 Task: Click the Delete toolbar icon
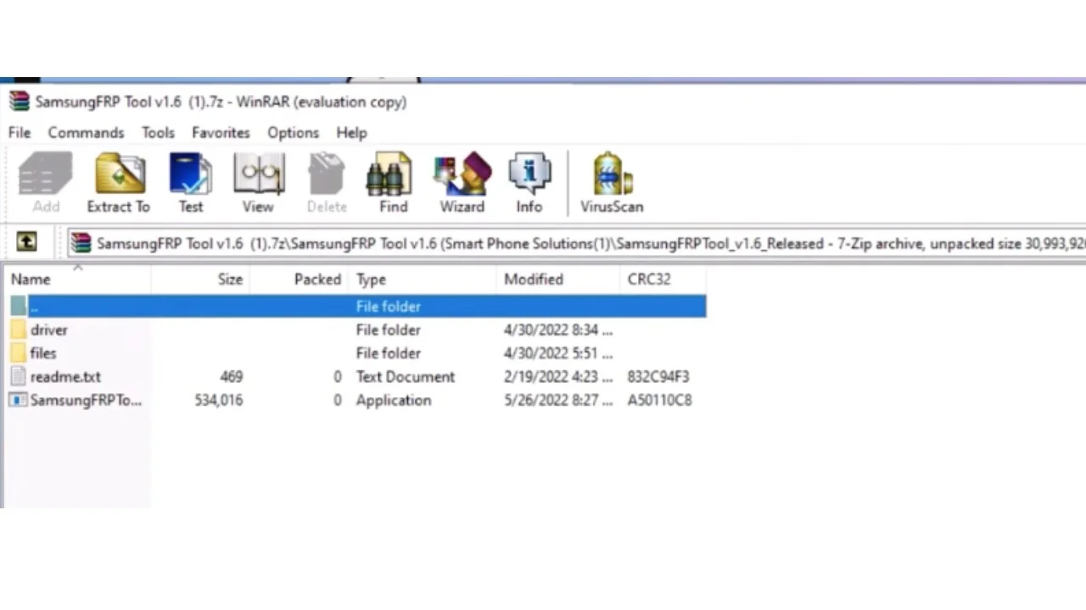click(x=327, y=182)
